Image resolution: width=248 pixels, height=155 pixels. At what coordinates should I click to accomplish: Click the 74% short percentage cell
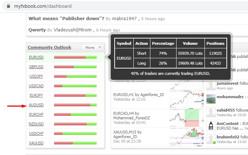(163, 53)
